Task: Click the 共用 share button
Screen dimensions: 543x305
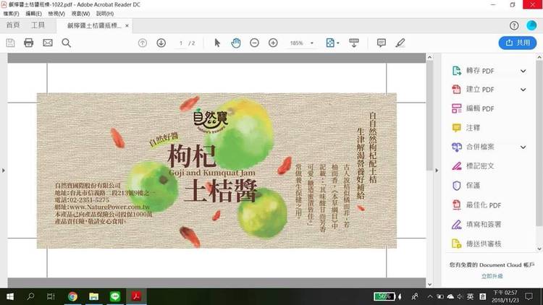Action: point(517,43)
